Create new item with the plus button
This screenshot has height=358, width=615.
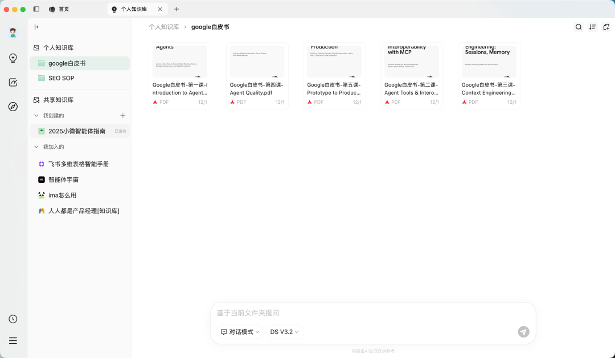pos(122,115)
